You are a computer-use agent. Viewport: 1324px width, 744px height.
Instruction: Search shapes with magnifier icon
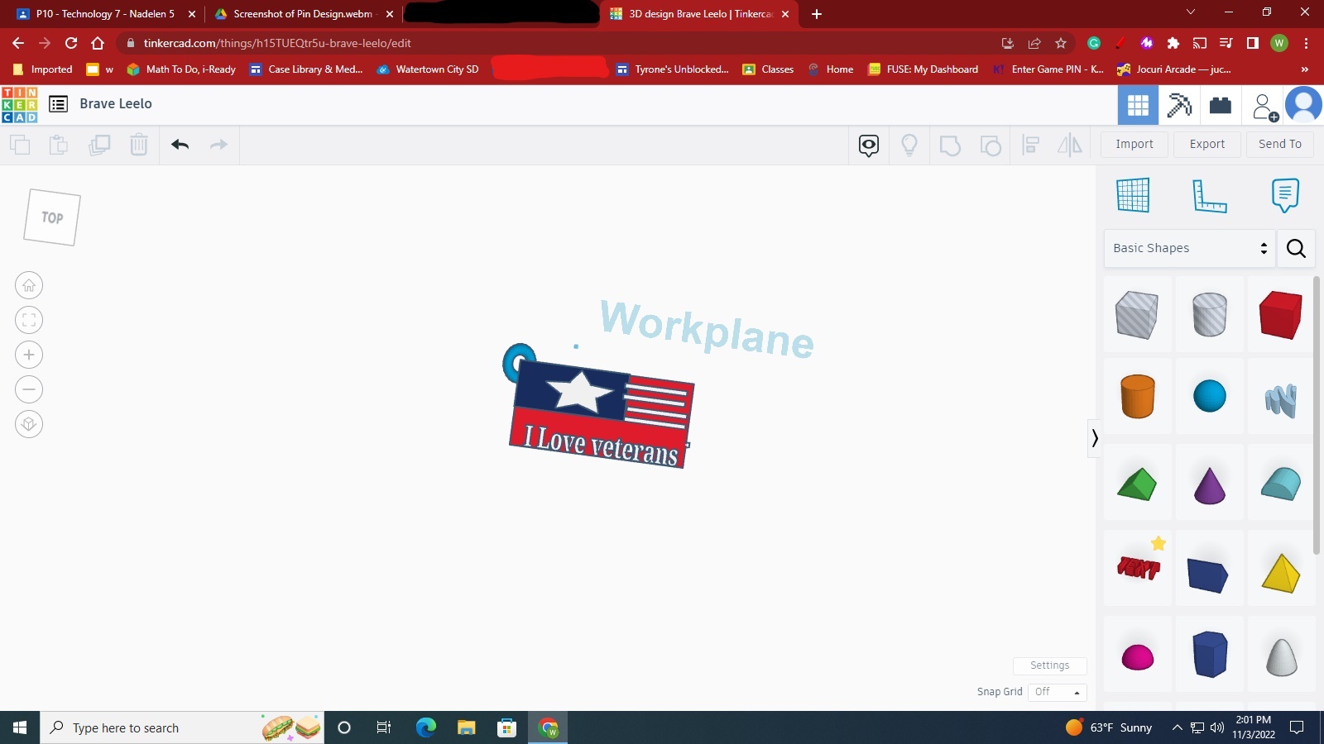(x=1296, y=248)
